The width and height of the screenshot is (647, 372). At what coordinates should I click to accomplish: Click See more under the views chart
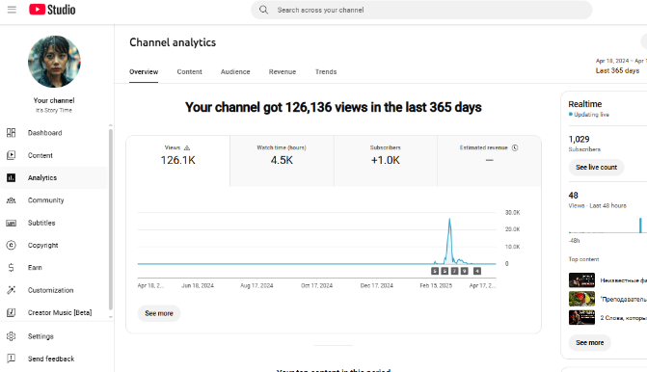tap(159, 313)
